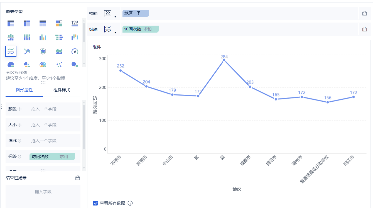Open the 大小 settings gear
Image resolution: width=373 pixels, height=208 pixels.
pos(19,125)
